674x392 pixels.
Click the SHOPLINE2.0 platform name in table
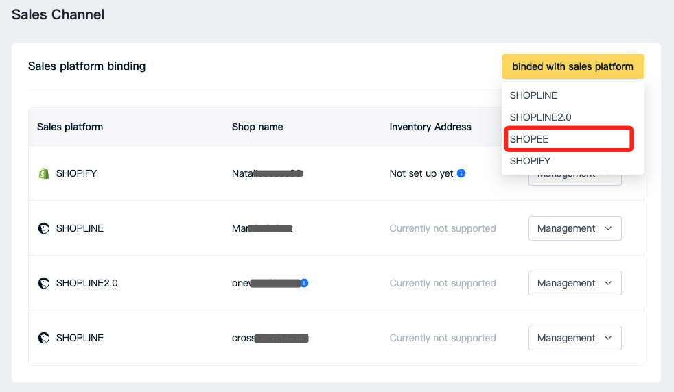tap(87, 283)
